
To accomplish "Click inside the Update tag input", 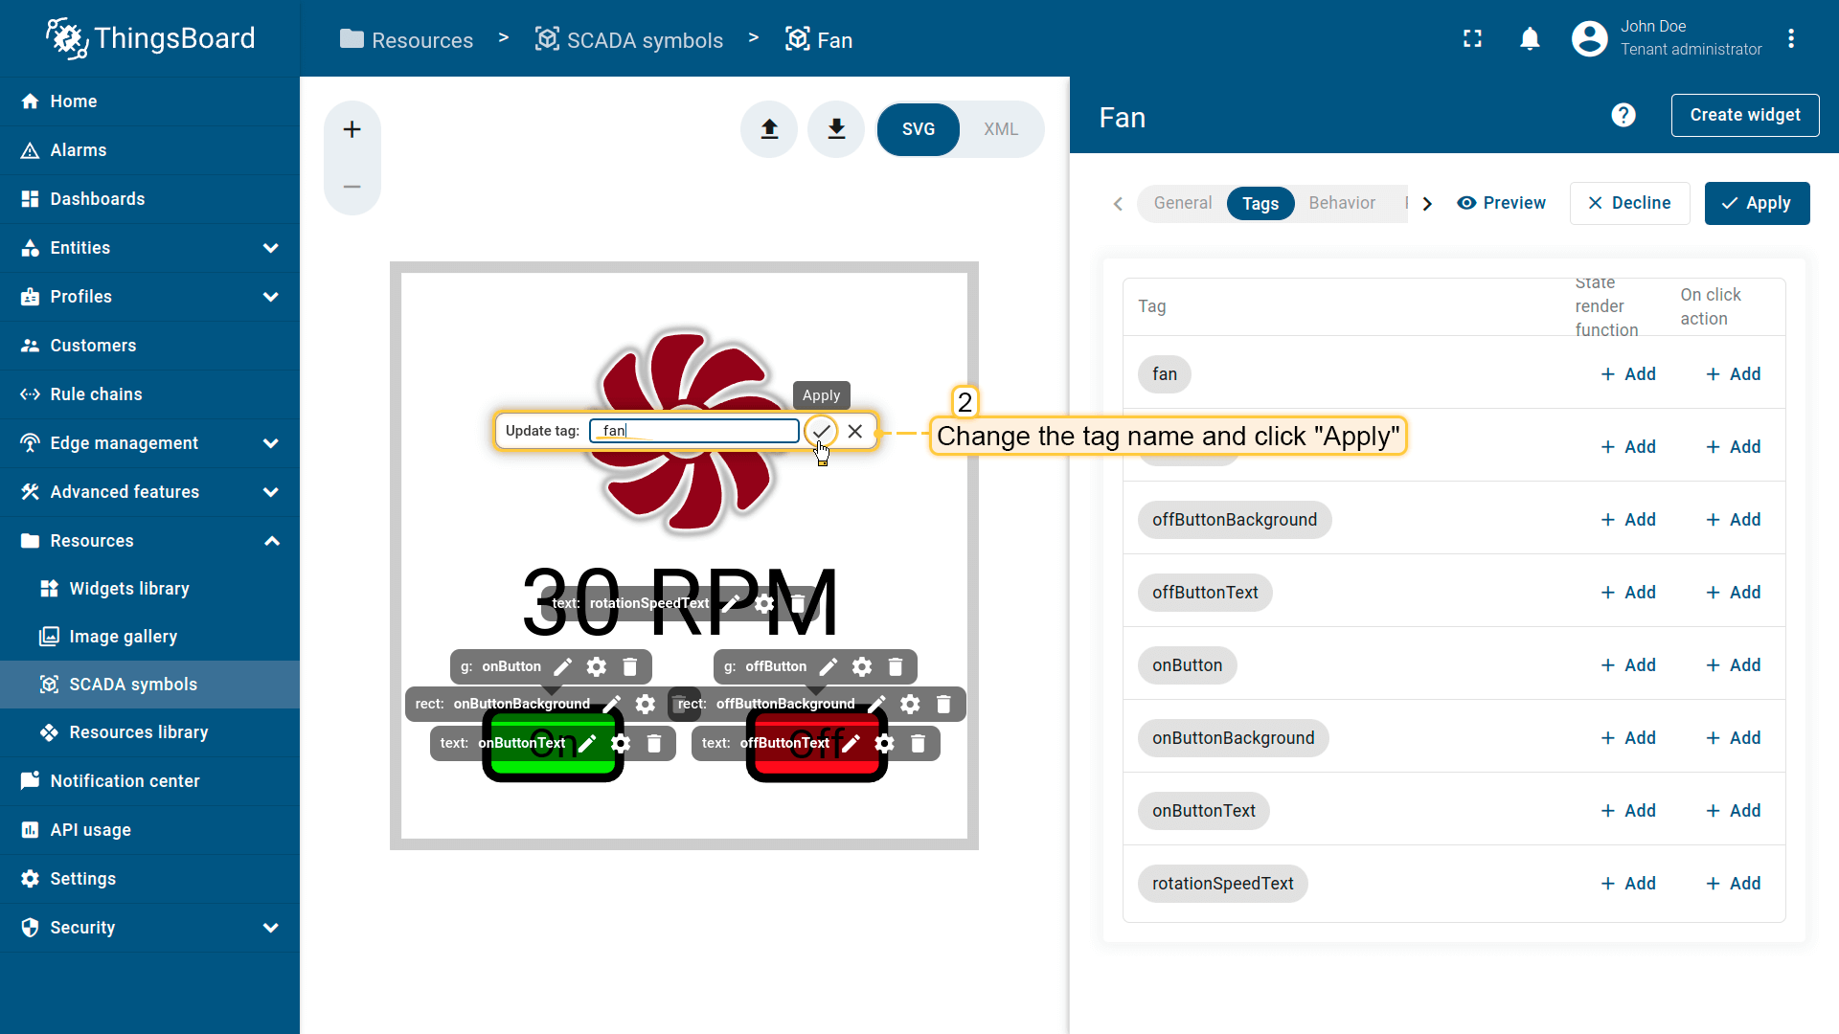I will click(694, 431).
